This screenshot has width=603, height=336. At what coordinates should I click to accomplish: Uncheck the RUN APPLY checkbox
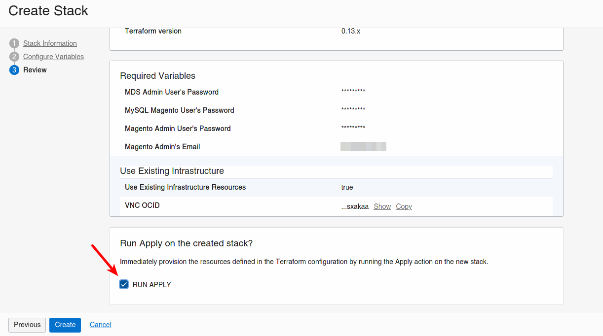pos(124,284)
